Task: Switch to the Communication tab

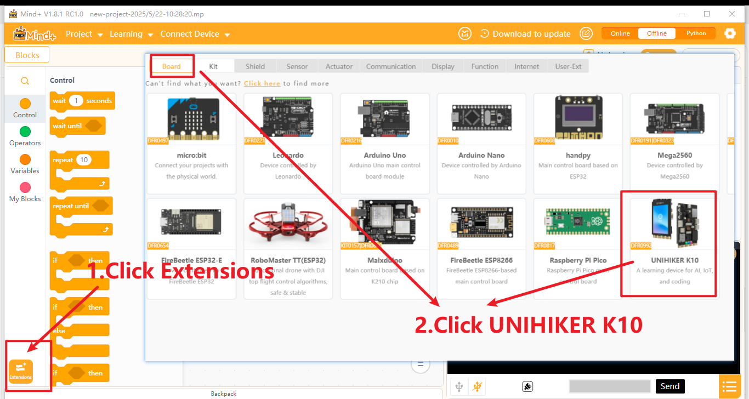Action: click(x=391, y=66)
